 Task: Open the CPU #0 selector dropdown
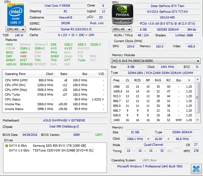click(x=16, y=29)
